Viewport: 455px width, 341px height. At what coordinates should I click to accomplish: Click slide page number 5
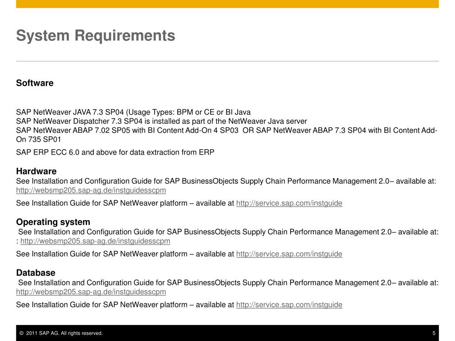(434, 333)
